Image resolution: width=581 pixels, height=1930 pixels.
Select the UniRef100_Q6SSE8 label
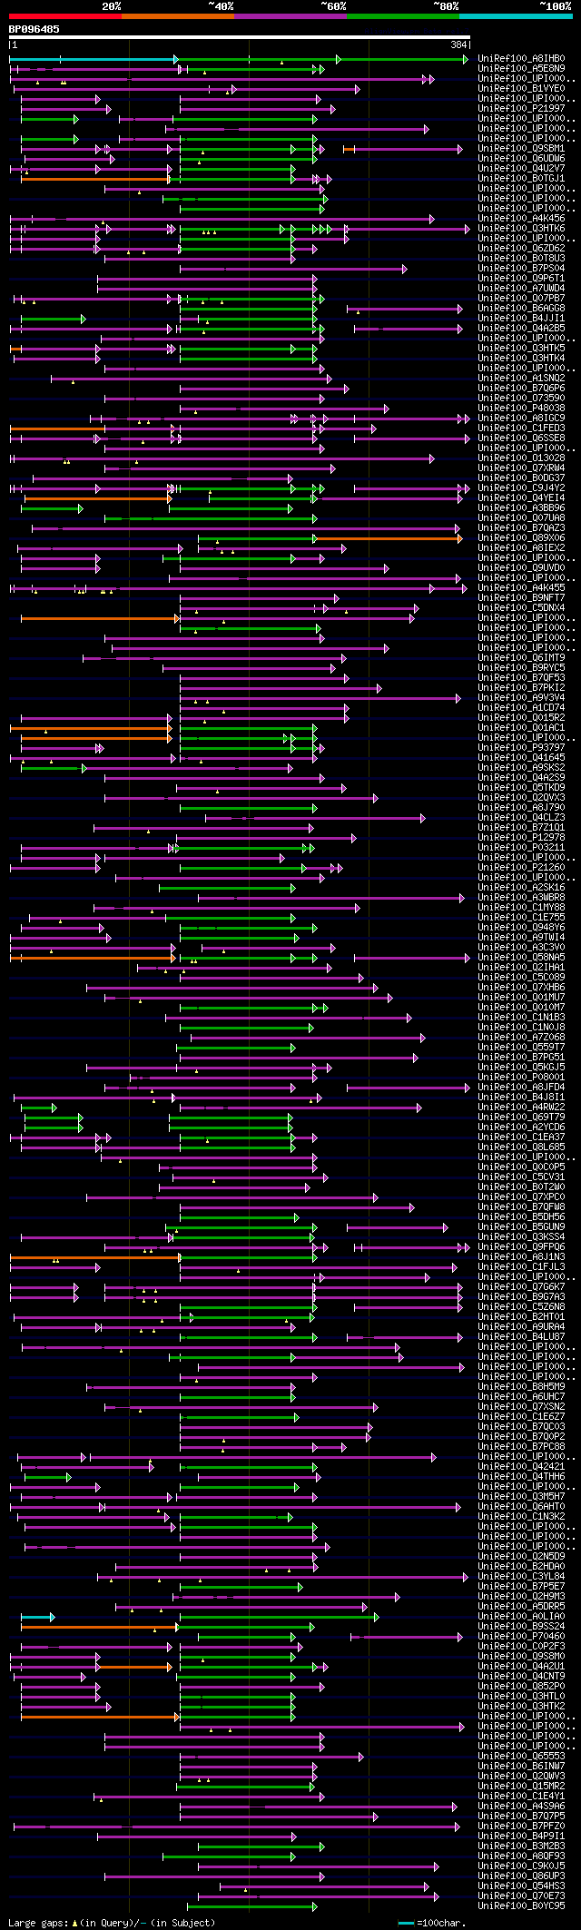click(521, 438)
